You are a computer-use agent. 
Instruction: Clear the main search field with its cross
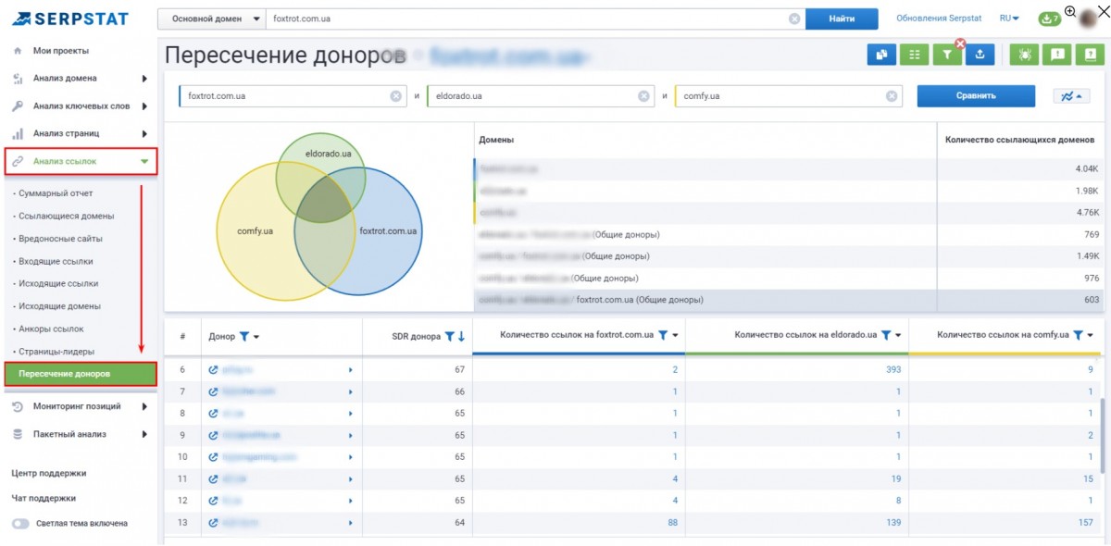click(x=794, y=19)
